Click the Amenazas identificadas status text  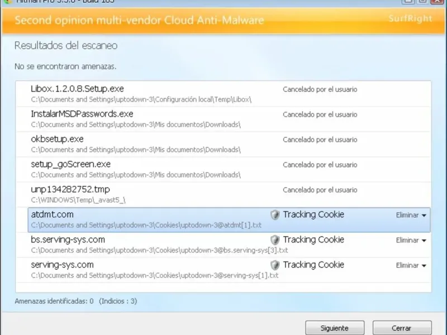[76, 301]
